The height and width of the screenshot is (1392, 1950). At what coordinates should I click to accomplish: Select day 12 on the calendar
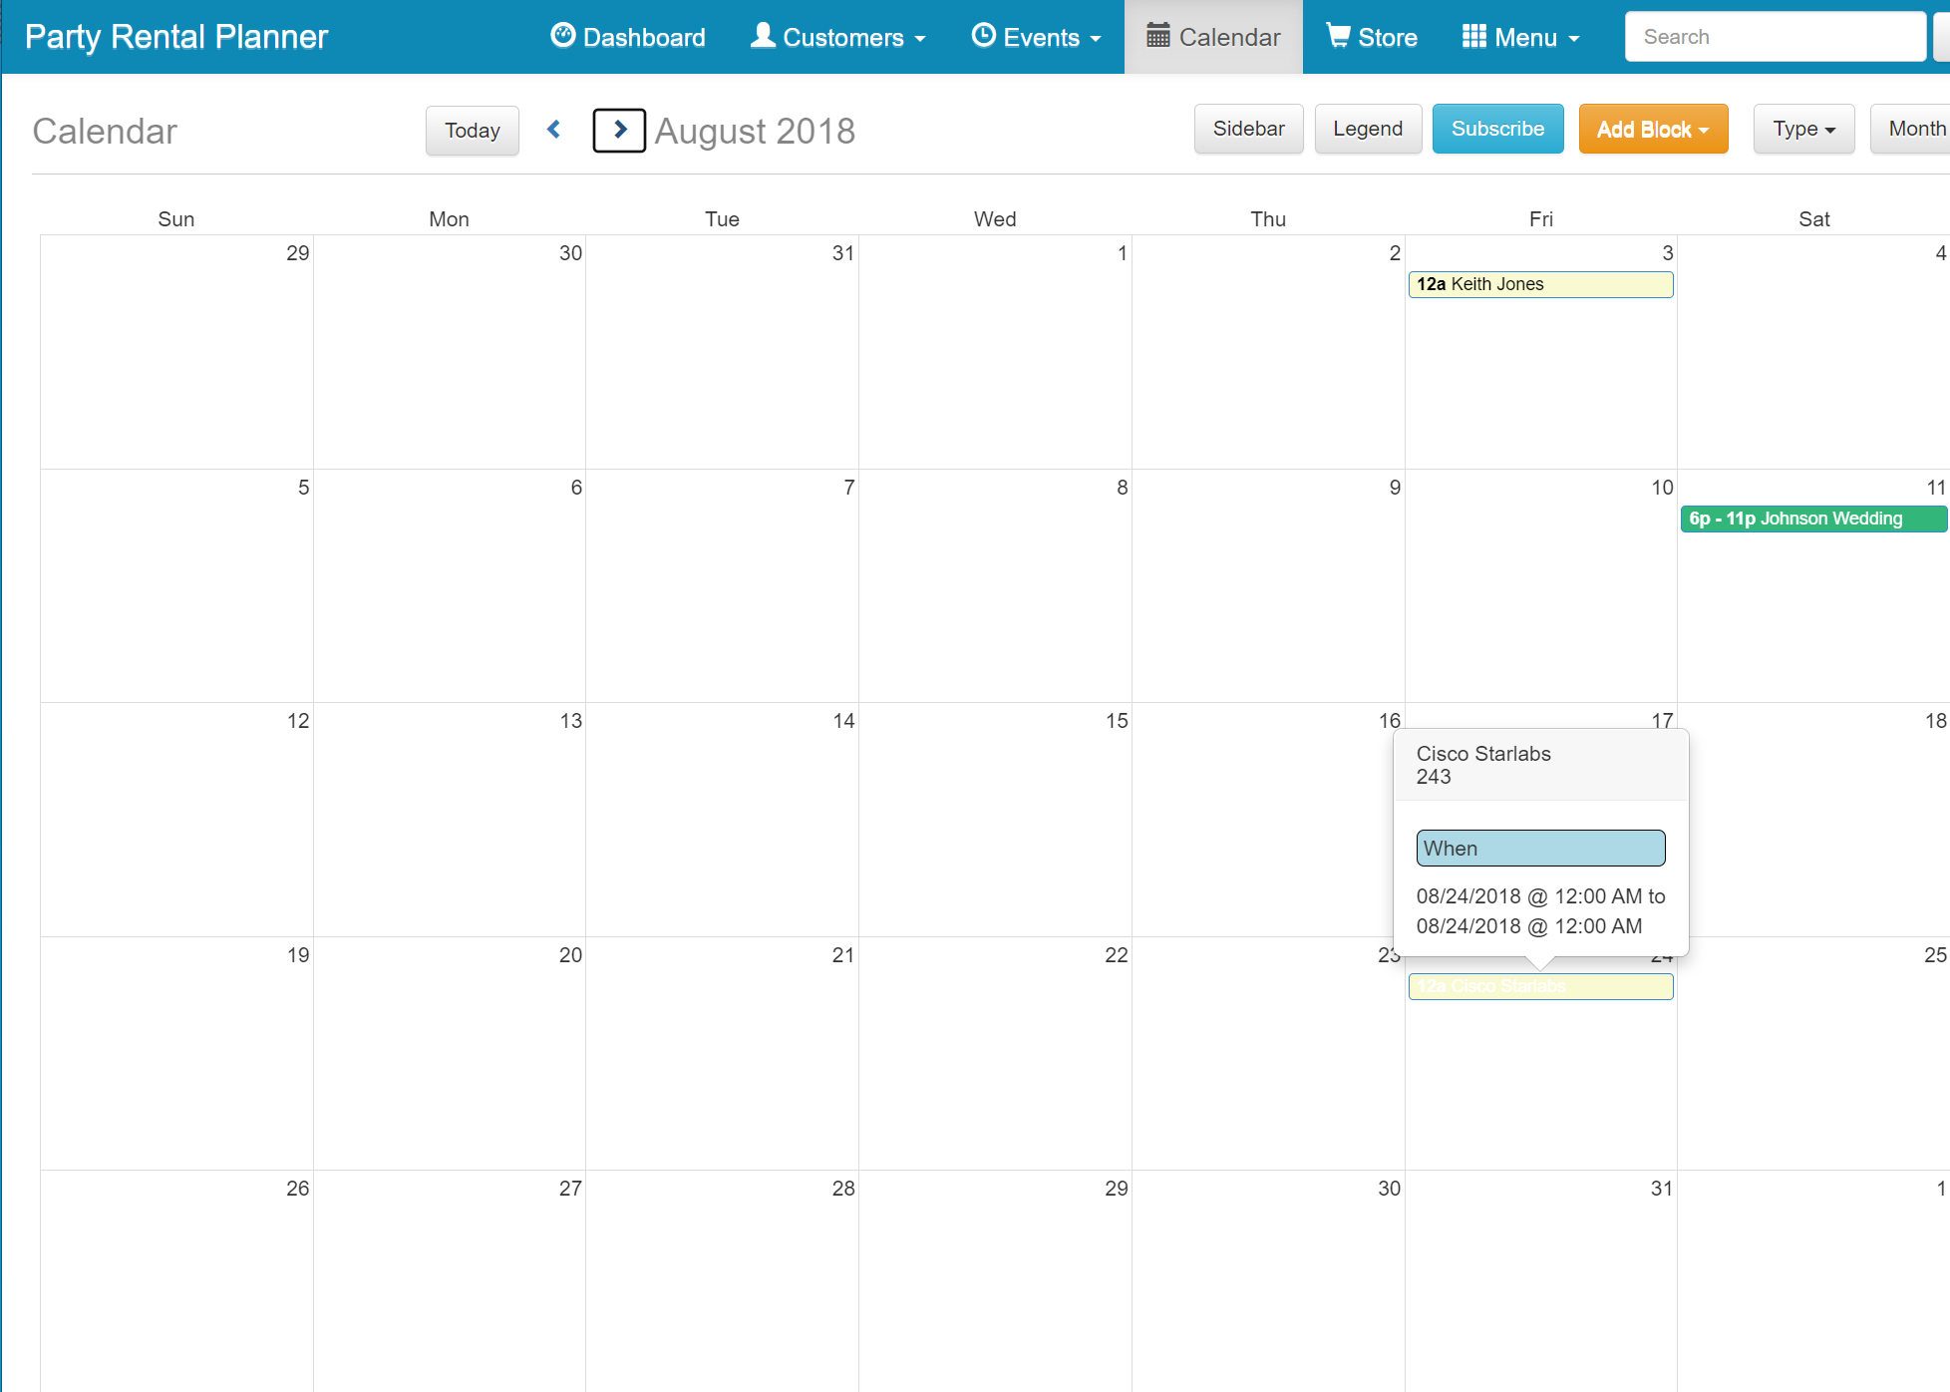coord(298,721)
